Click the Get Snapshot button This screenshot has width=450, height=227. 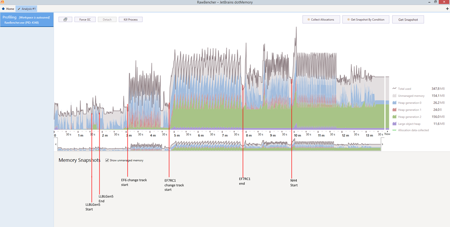408,19
